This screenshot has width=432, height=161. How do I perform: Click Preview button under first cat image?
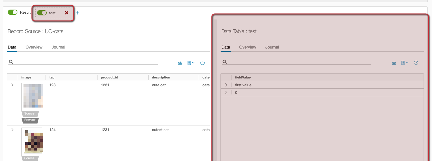pos(30,120)
